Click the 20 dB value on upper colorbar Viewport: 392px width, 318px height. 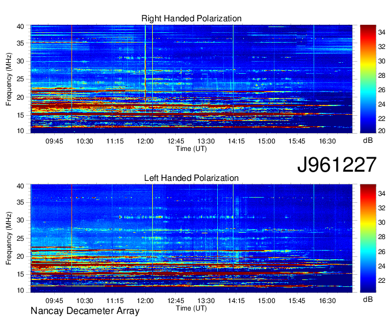coord(382,130)
